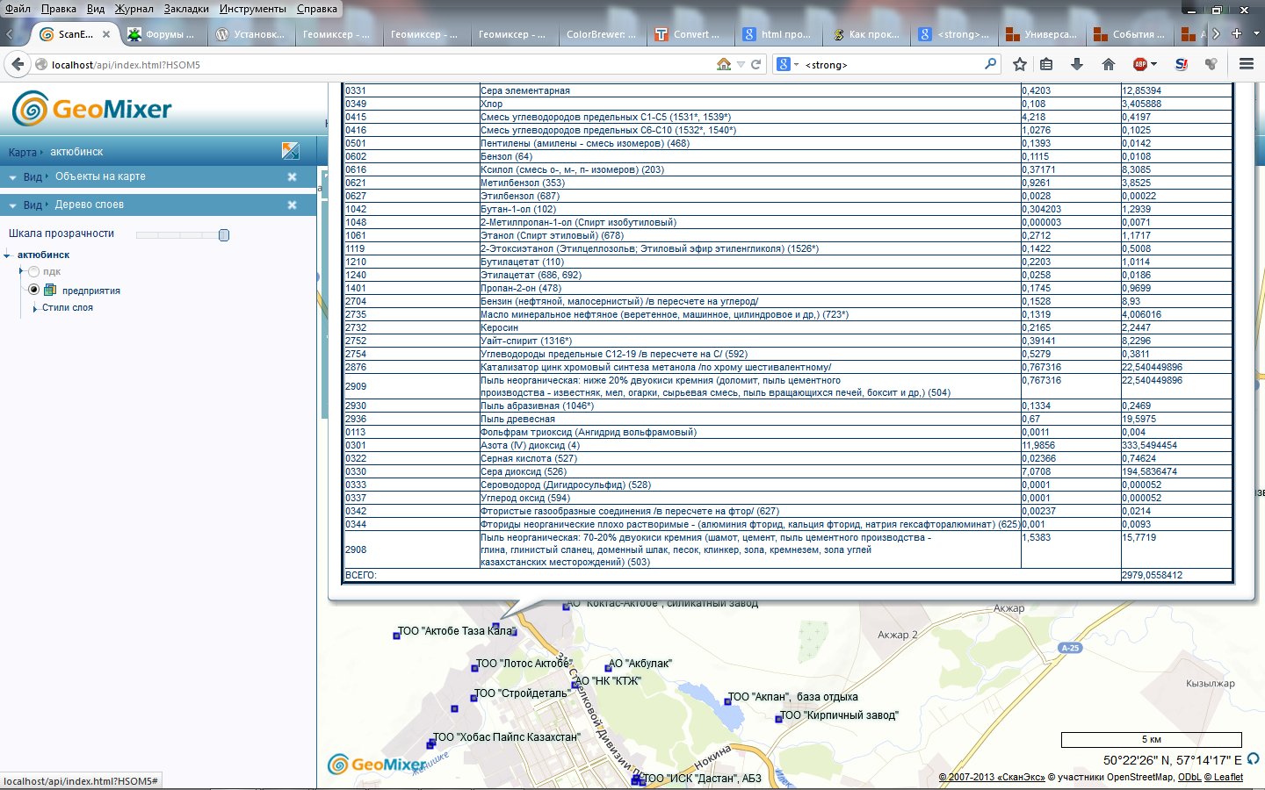The height and width of the screenshot is (790, 1265).
Task: Click the предприятия layer icon
Action: [50, 291]
